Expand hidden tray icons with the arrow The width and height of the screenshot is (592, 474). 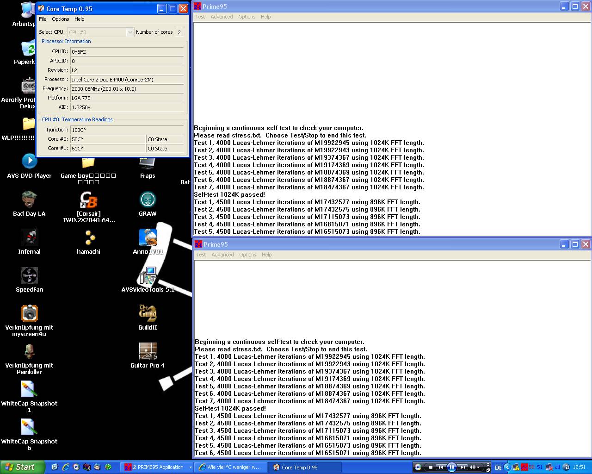pos(507,467)
